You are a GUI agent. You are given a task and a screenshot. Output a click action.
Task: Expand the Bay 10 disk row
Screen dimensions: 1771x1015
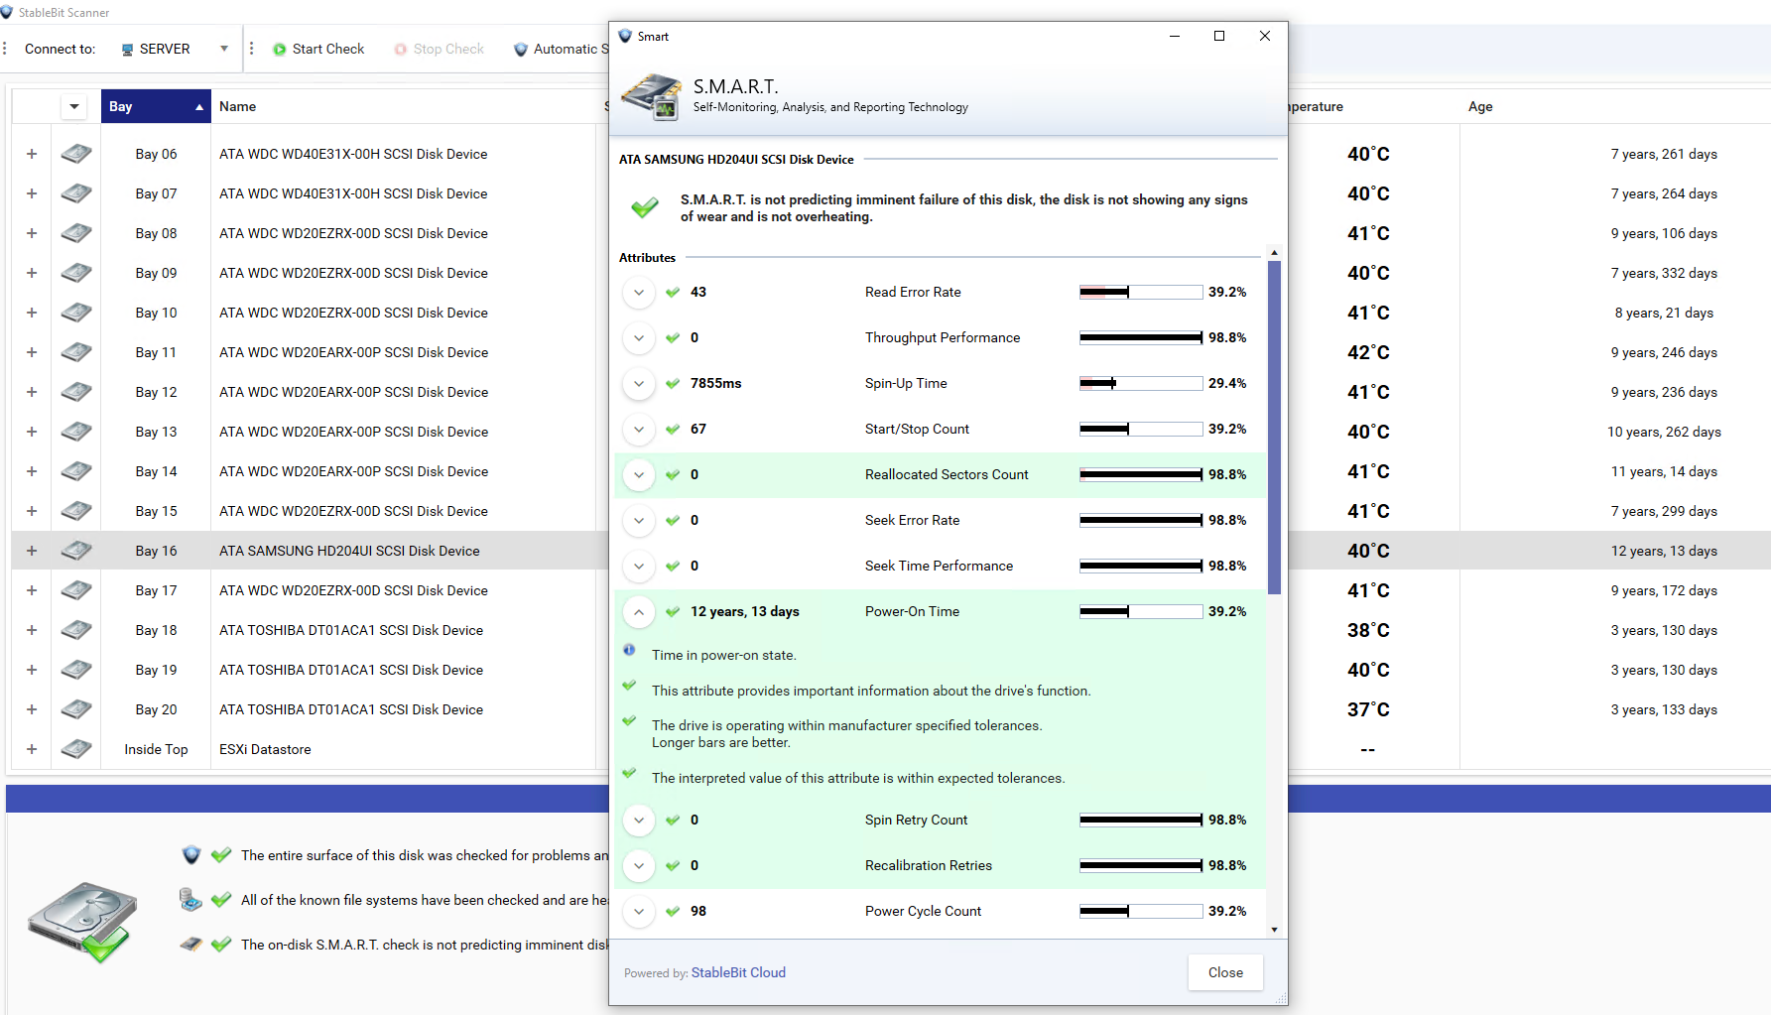coord(32,313)
